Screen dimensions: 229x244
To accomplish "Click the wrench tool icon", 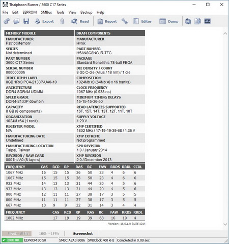I will click(125, 21).
